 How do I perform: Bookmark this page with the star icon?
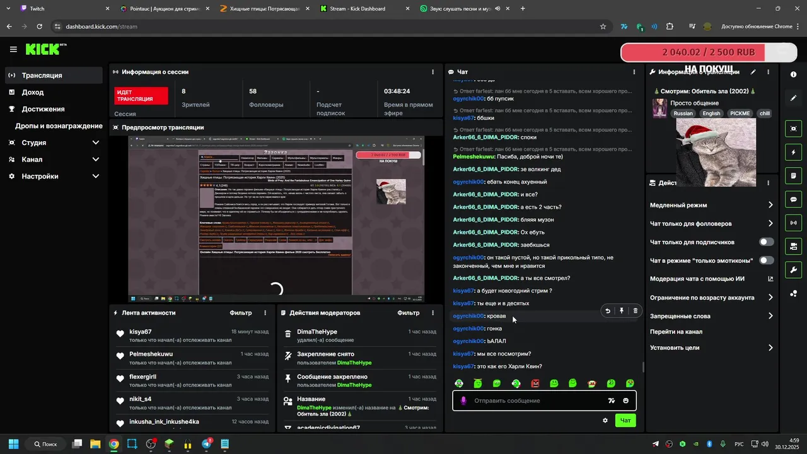tap(603, 26)
